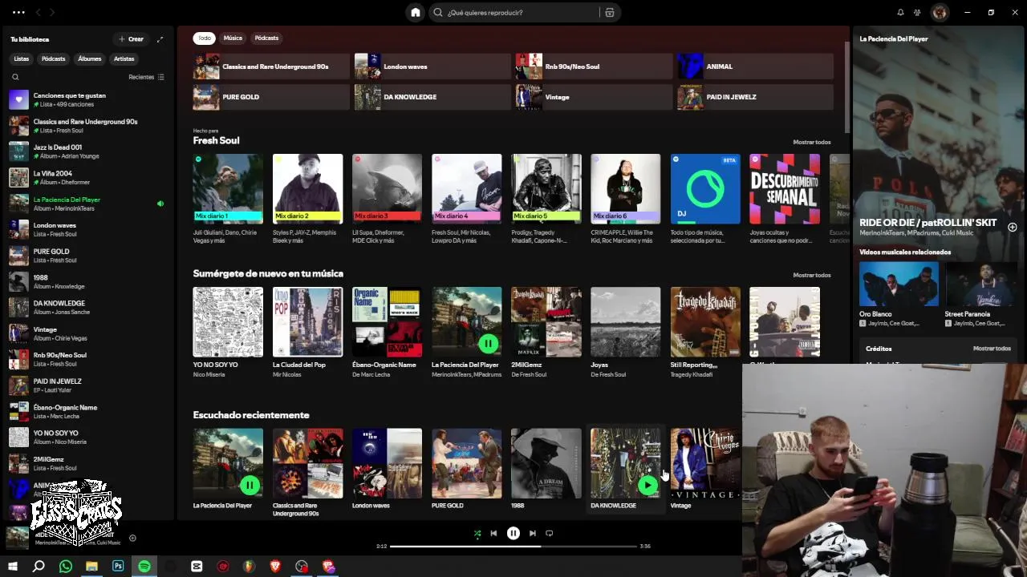The image size is (1027, 577).
Task: Select the Pódcasts tab in main view
Action: [266, 38]
